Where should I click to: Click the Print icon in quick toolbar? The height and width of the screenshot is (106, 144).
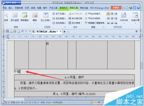[15, 31]
